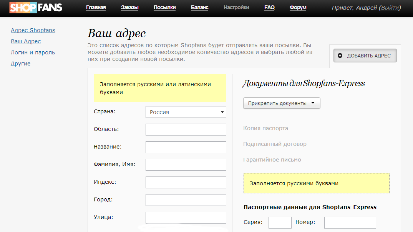Viewport: 413px width, 232px height.
Task: Select the Логин и пароль sidebar link
Action: pyautogui.click(x=33, y=52)
